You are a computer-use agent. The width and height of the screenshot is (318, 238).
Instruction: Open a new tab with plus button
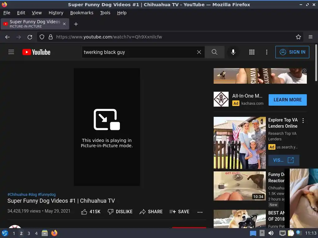pyautogui.click(x=76, y=24)
